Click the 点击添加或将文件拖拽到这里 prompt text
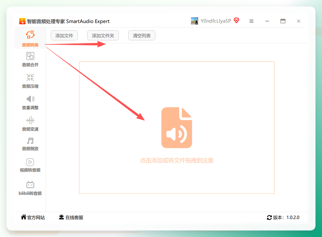The image size is (322, 237). click(177, 160)
